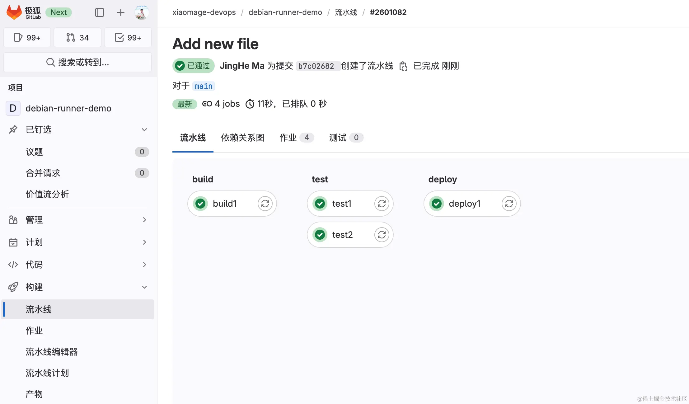Rerun the test2 job
Image resolution: width=689 pixels, height=404 pixels.
[x=382, y=235]
